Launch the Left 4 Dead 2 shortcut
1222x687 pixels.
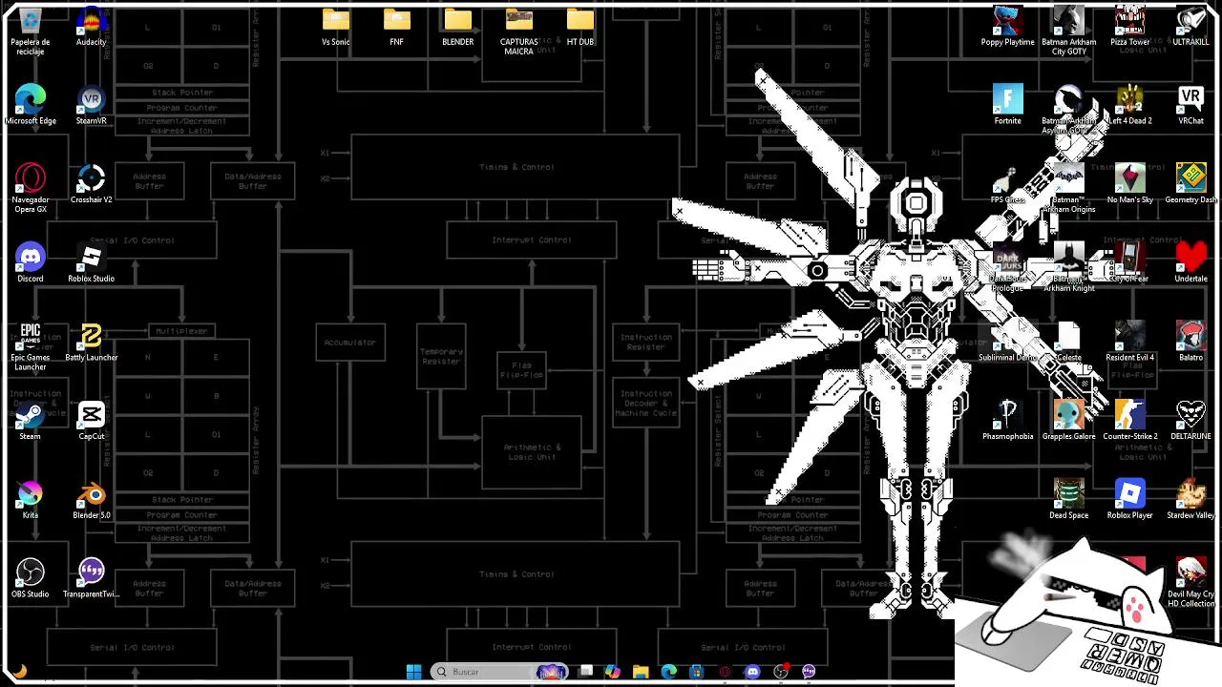click(x=1130, y=105)
